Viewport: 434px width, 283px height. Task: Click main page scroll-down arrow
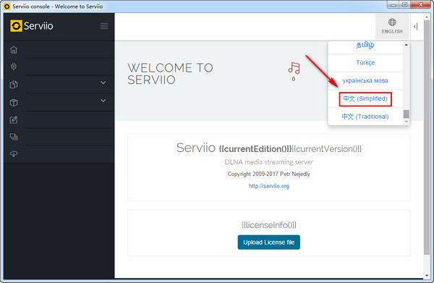point(427,276)
